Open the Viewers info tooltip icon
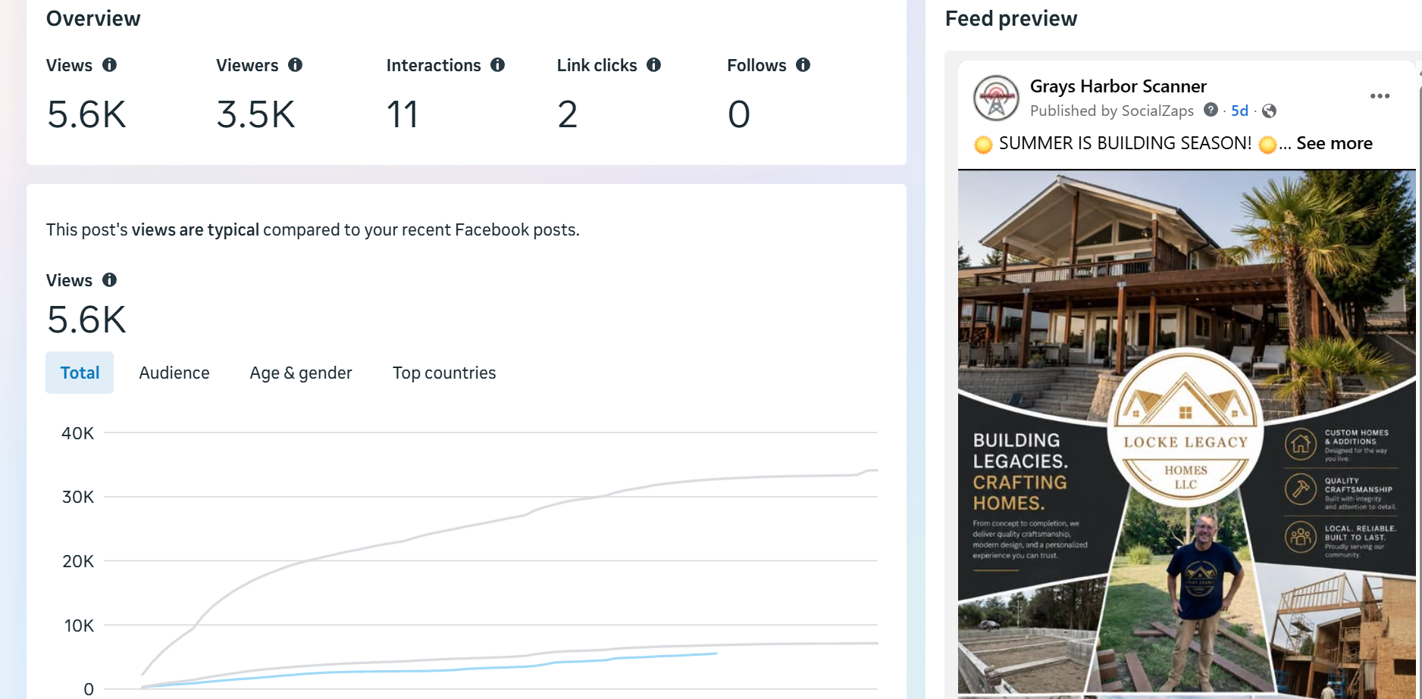Viewport: 1422px width, 699px height. (296, 65)
